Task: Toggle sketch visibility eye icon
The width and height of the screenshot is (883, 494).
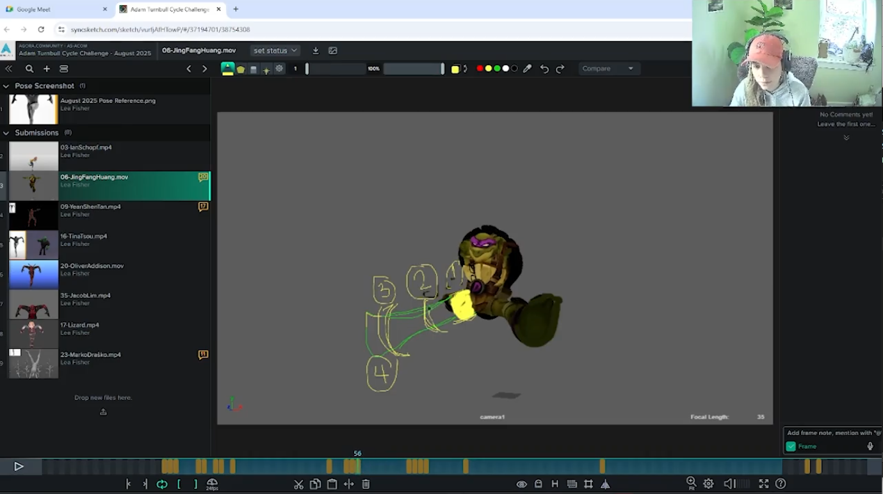Action: tap(521, 484)
